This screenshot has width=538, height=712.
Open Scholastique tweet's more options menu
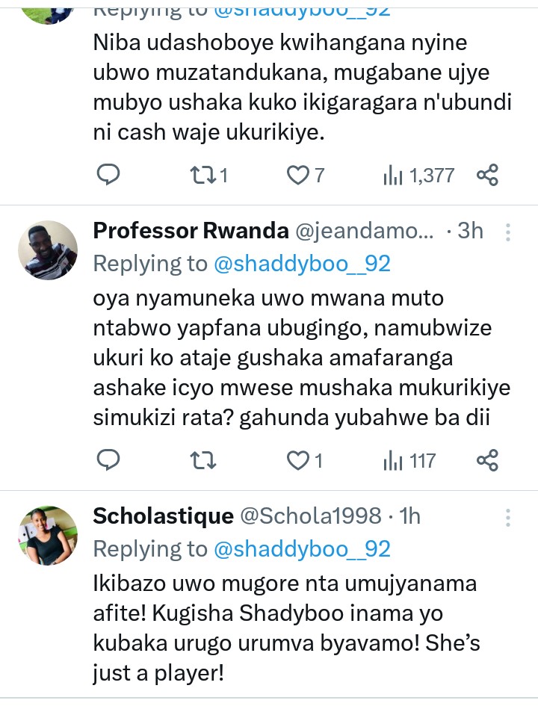click(x=508, y=518)
